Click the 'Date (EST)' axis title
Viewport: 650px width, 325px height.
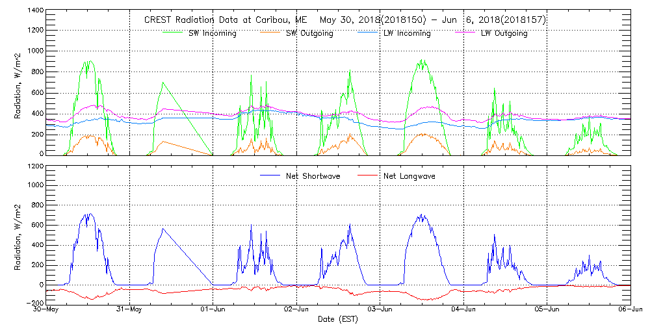[x=338, y=319]
